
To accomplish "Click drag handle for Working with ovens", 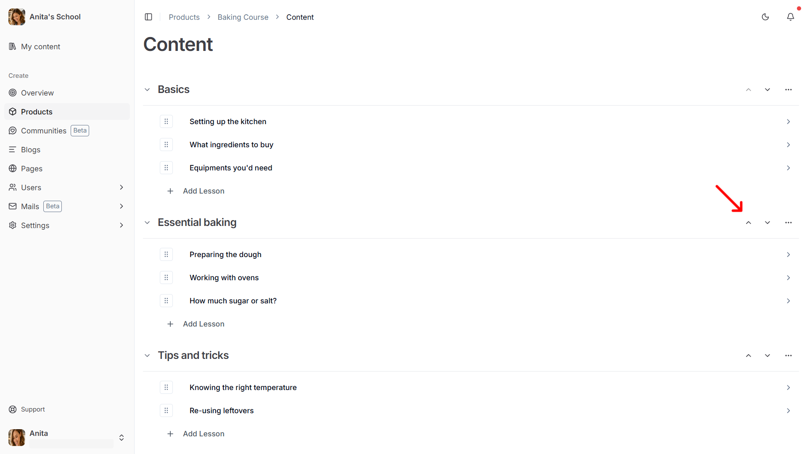I will 167,278.
